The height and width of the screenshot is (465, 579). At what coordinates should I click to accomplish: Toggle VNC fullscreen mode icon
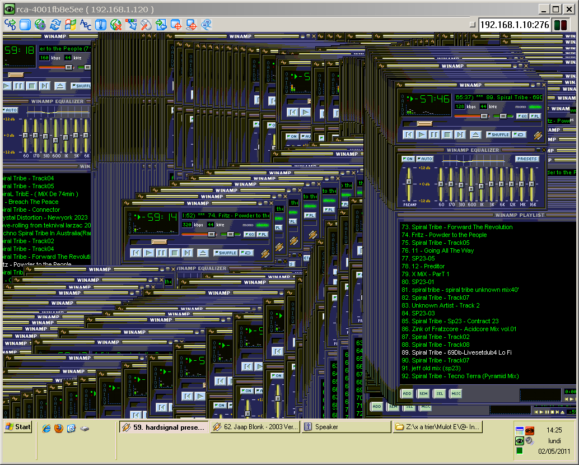pyautogui.click(x=25, y=25)
